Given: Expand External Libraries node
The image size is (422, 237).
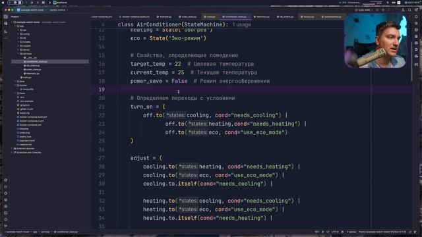Looking at the screenshot, I should pos(12,149).
